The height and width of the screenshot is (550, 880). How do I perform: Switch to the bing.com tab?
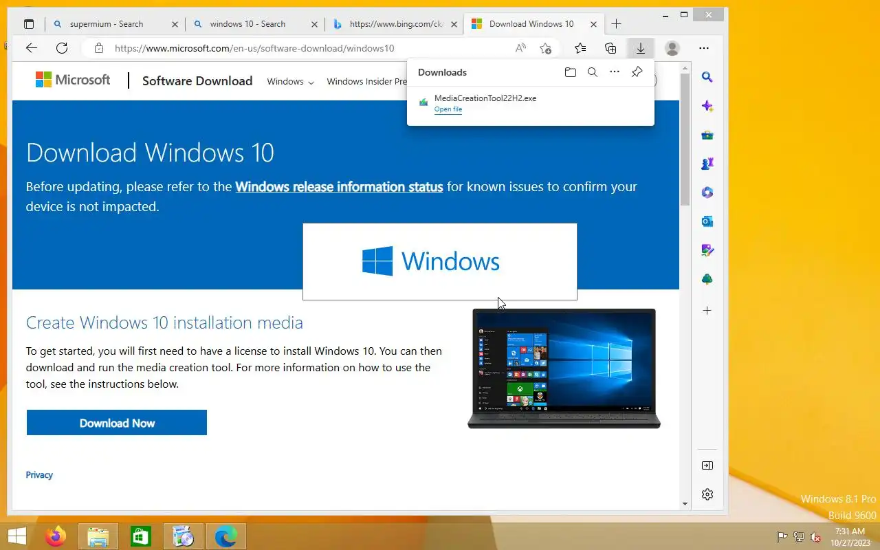[393, 24]
